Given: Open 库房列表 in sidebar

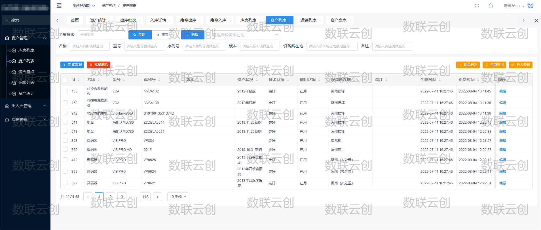Looking at the screenshot, I should pyautogui.click(x=26, y=50).
